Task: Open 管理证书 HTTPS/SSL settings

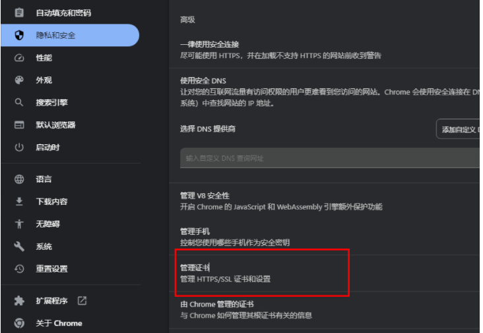Action: point(325,273)
